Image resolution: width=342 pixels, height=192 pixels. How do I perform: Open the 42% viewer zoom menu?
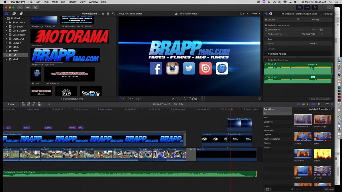click(x=244, y=14)
